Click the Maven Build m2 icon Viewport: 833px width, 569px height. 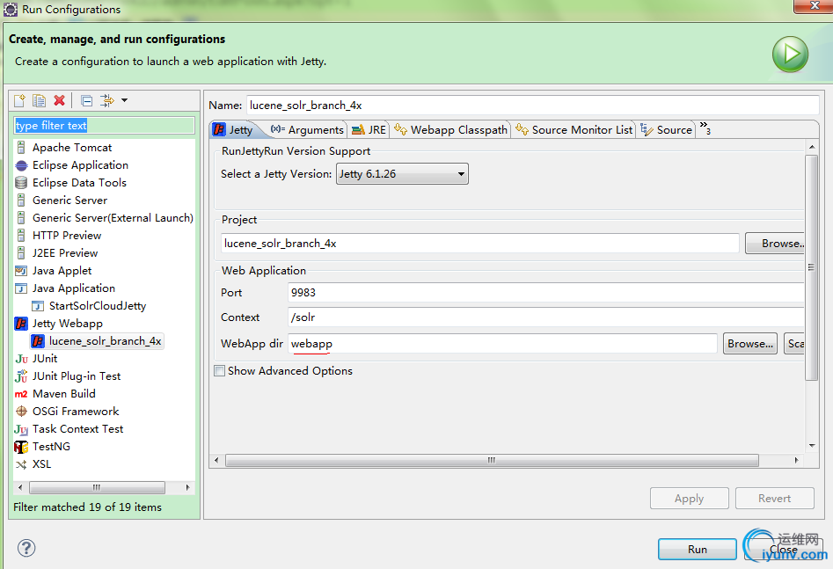[x=21, y=394]
